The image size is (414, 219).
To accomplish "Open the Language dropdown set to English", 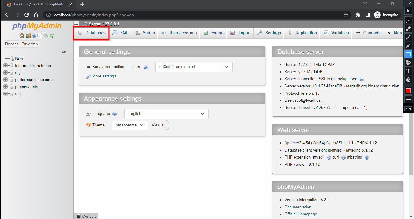I will pos(166,114).
